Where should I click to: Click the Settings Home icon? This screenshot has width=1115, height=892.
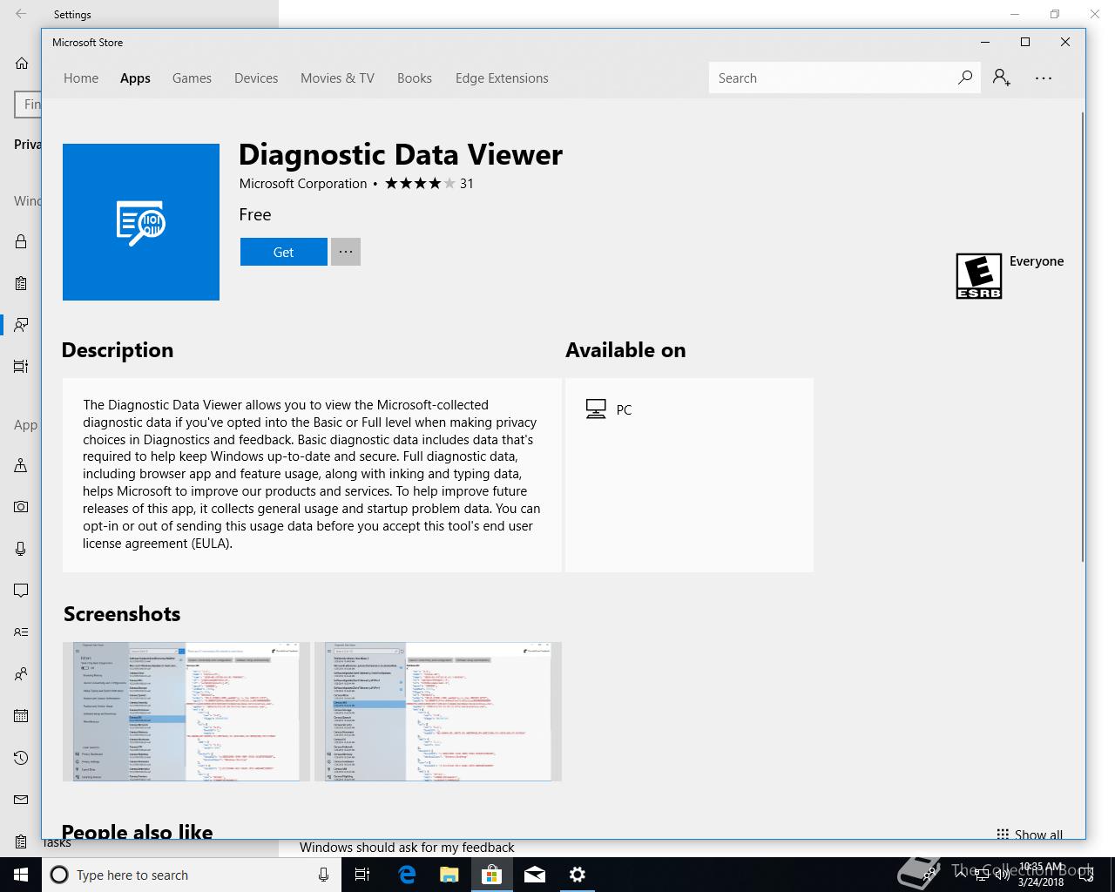22,63
